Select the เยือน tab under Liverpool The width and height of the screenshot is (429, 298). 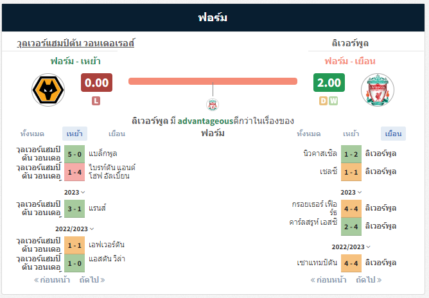[x=393, y=134]
